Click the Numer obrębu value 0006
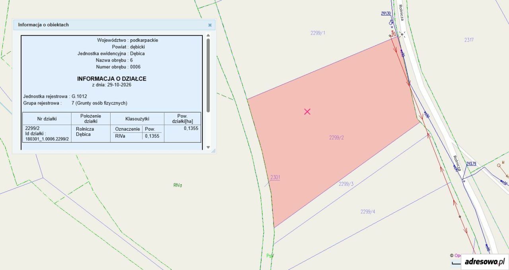 (x=135, y=67)
